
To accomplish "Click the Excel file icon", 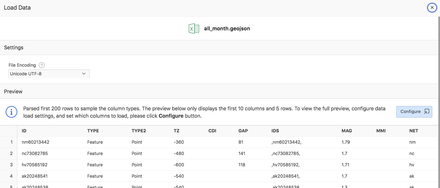I will point(194,29).
